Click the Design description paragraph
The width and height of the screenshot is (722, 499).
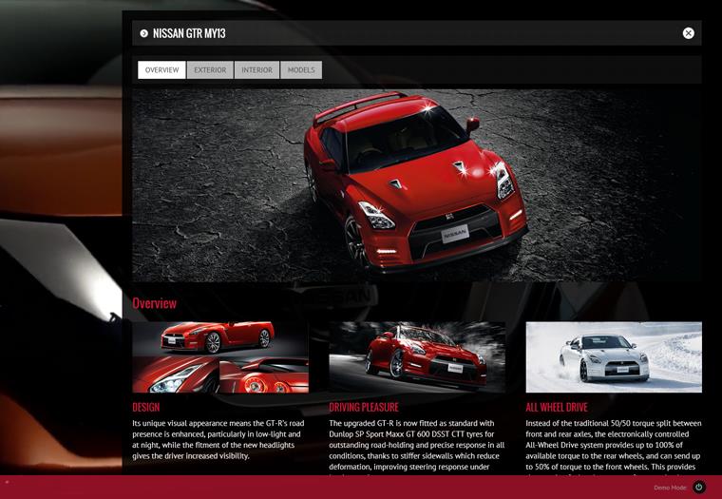[x=218, y=439]
